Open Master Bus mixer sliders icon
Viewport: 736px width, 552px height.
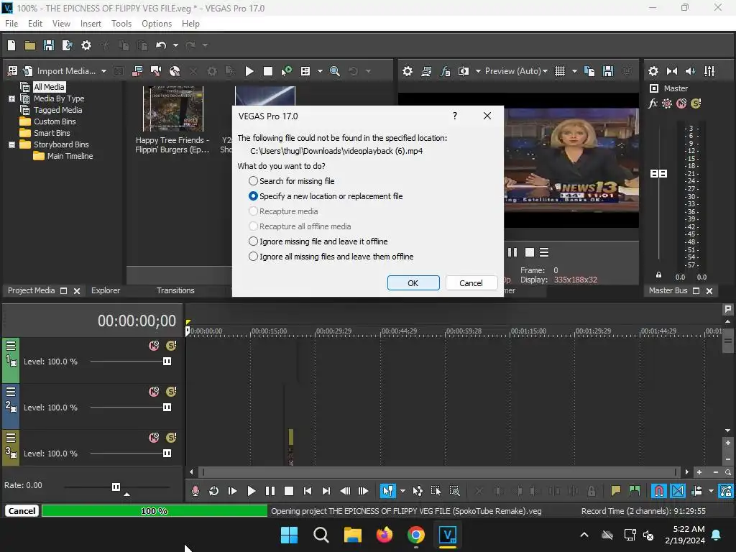[709, 71]
